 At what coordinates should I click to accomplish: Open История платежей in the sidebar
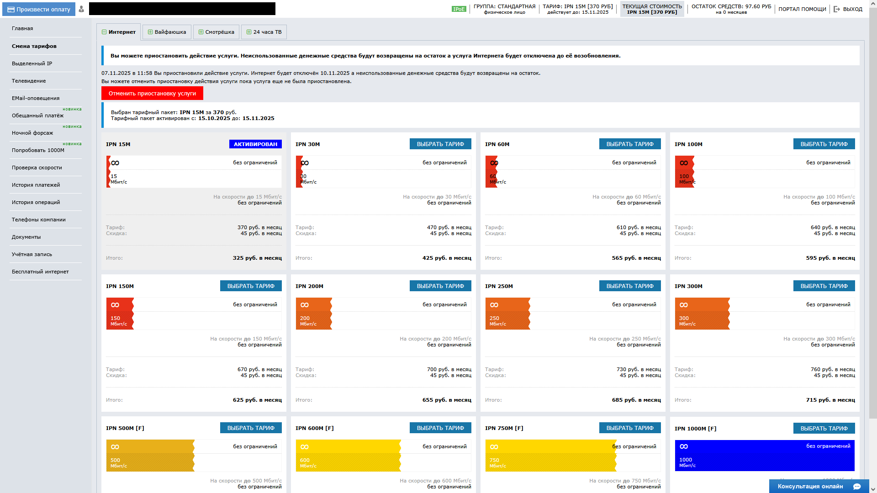[x=36, y=185]
